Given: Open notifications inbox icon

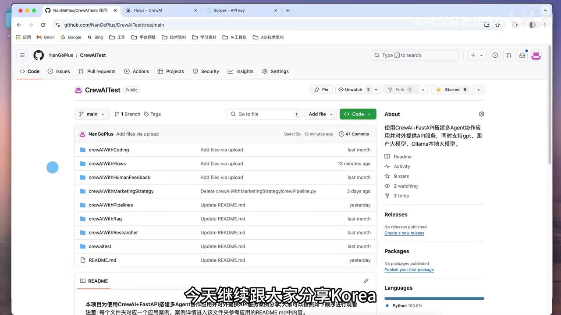Looking at the screenshot, I should 522,55.
